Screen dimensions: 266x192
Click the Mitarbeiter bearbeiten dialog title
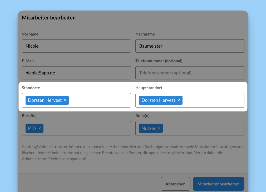pyautogui.click(x=49, y=18)
